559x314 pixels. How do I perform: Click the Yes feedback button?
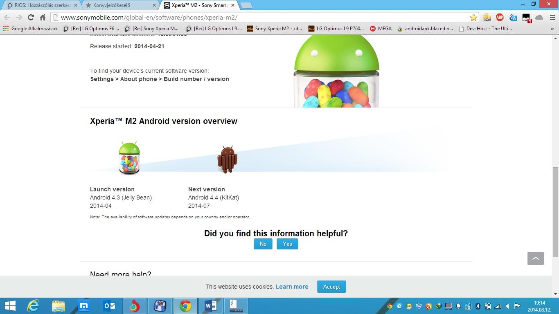[287, 244]
